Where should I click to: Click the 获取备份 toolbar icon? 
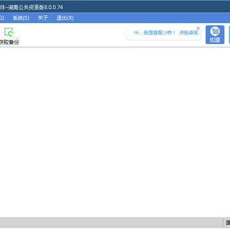(9, 36)
